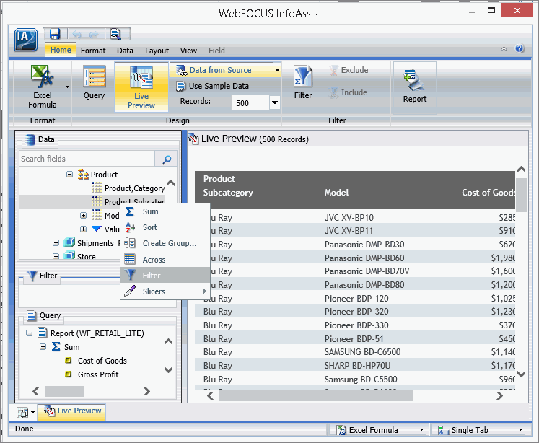Click the Report ribbon button
The height and width of the screenshot is (443, 539).
point(415,87)
